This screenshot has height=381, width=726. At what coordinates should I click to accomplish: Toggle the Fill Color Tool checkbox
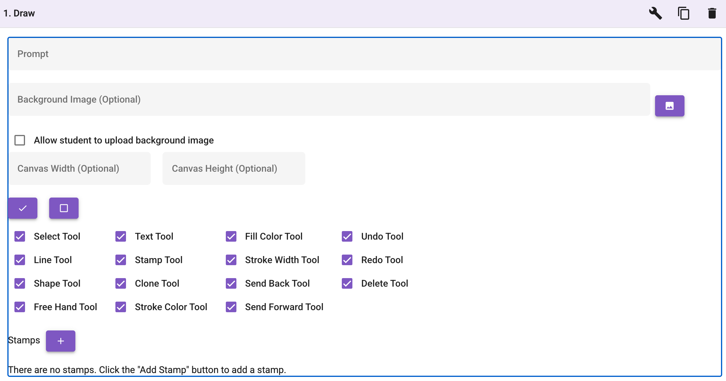[231, 236]
